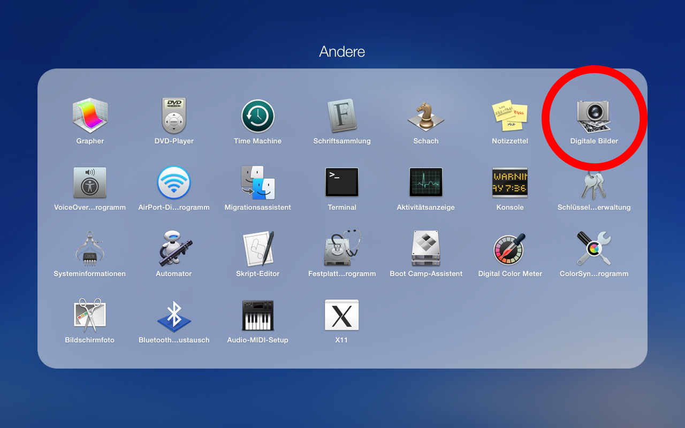Image resolution: width=685 pixels, height=428 pixels.
Task: Open the Grapher app
Action: coord(90,116)
